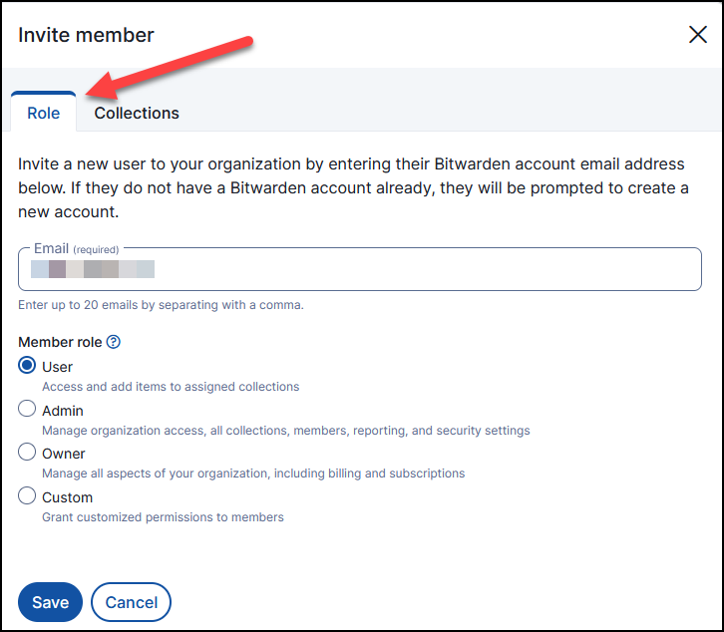The image size is (724, 632).
Task: Click the blurred email address text
Action: coord(92,269)
